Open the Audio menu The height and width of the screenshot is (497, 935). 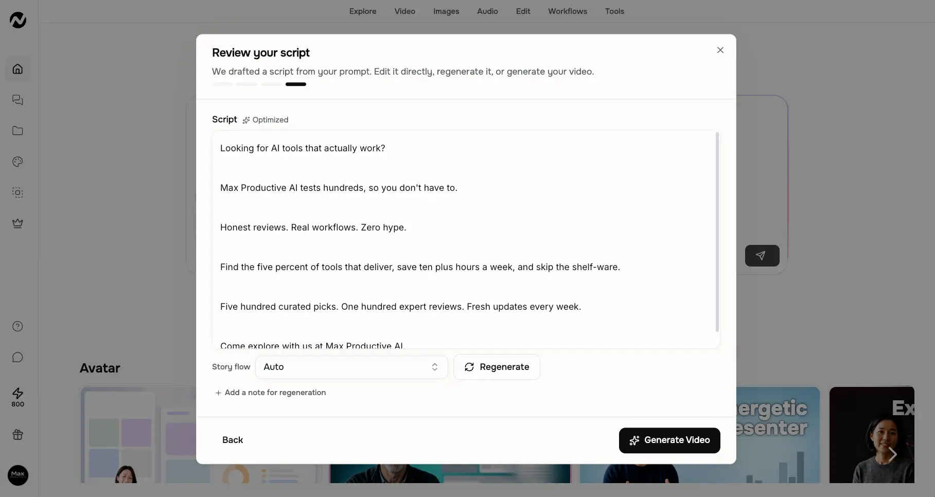(x=487, y=11)
